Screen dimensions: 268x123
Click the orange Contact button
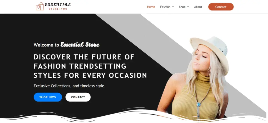(221, 7)
